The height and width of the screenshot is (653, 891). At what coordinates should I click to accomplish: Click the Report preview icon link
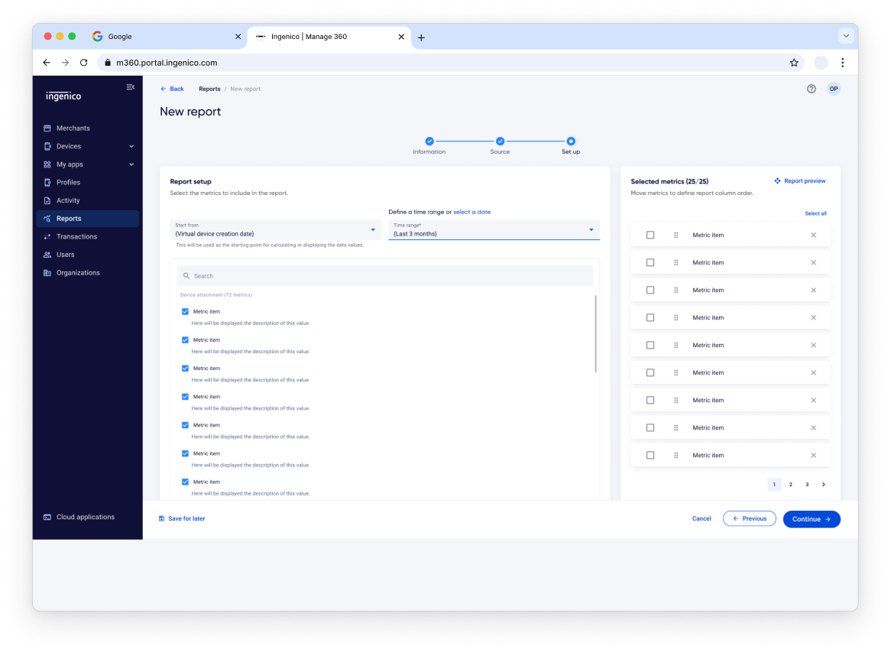[x=799, y=181]
